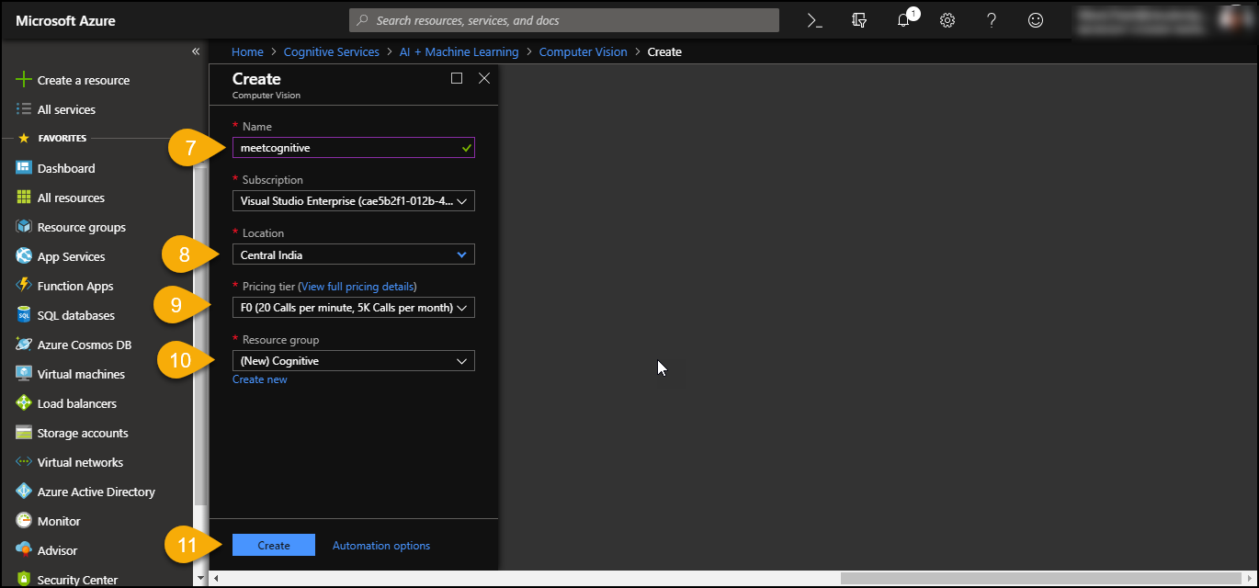Open the directory and subscription filter
This screenshot has height=588, width=1259.
(859, 20)
